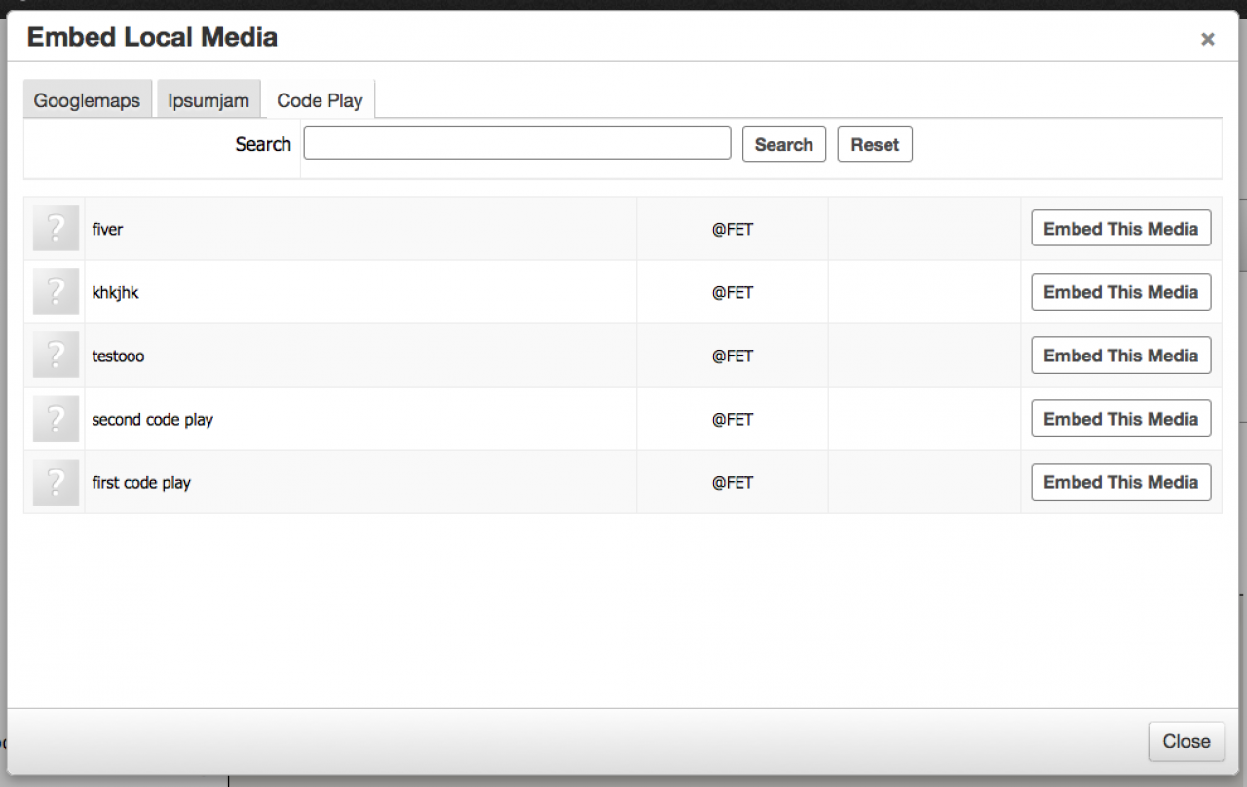Embed the testooo media item
1247x787 pixels.
pos(1120,356)
